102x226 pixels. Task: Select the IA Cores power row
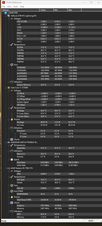(x=59, y=125)
